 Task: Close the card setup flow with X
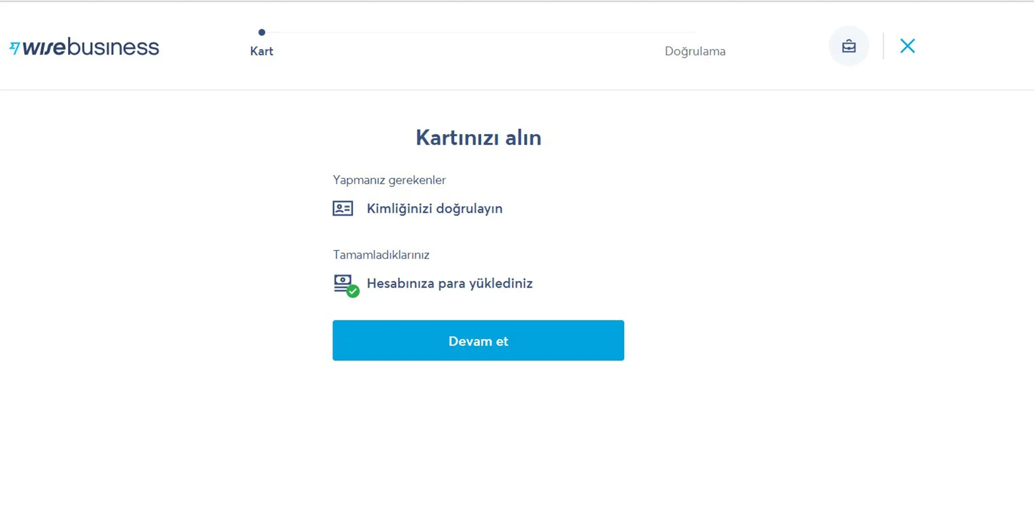click(x=907, y=46)
